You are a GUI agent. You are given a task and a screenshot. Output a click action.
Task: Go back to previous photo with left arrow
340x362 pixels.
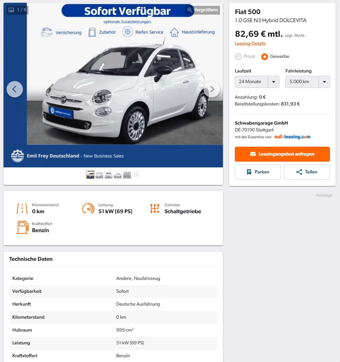click(15, 89)
